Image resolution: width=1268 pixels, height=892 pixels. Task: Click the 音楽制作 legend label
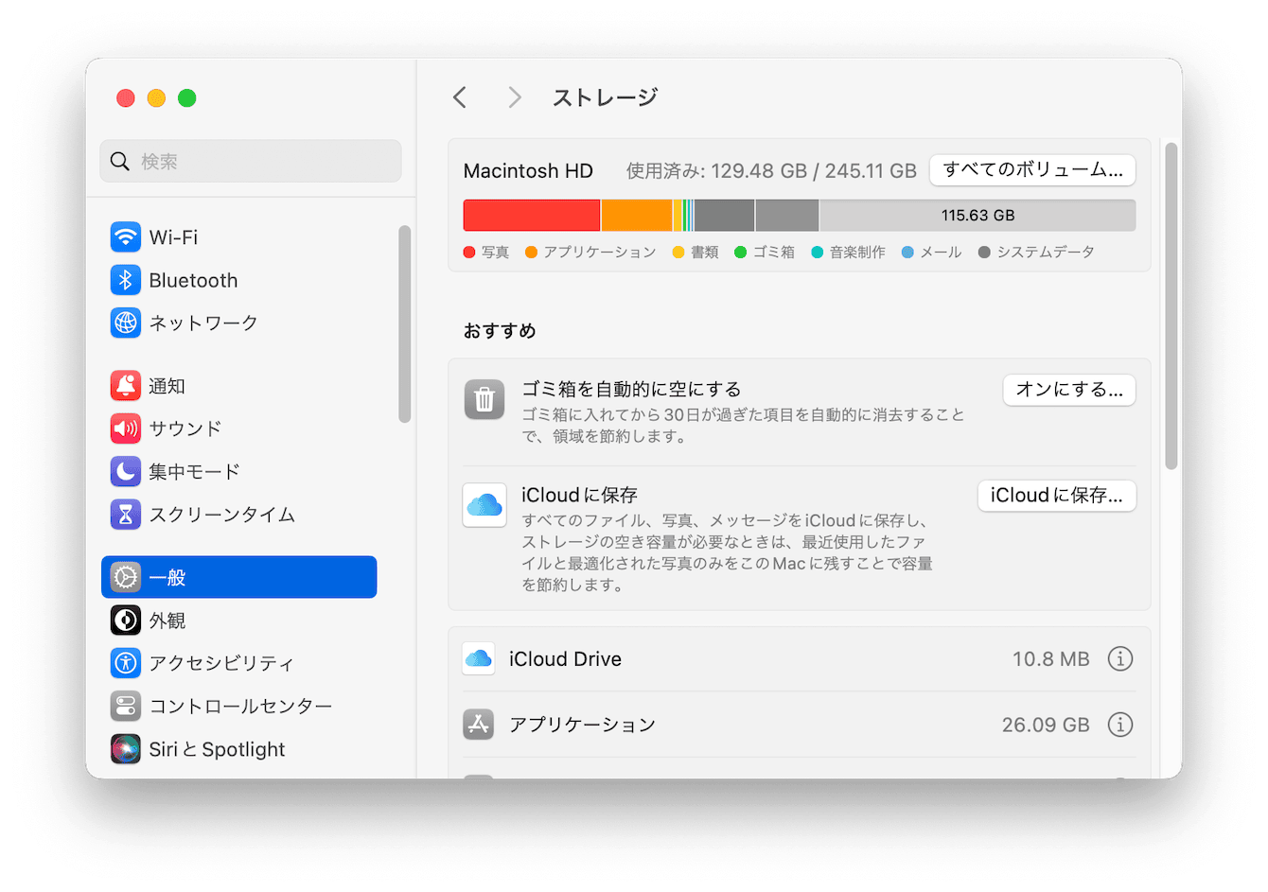click(x=857, y=253)
